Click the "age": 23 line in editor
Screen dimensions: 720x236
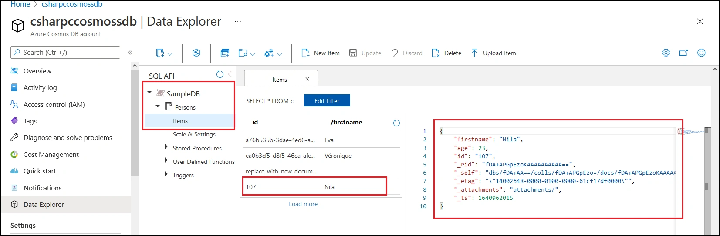pyautogui.click(x=471, y=148)
